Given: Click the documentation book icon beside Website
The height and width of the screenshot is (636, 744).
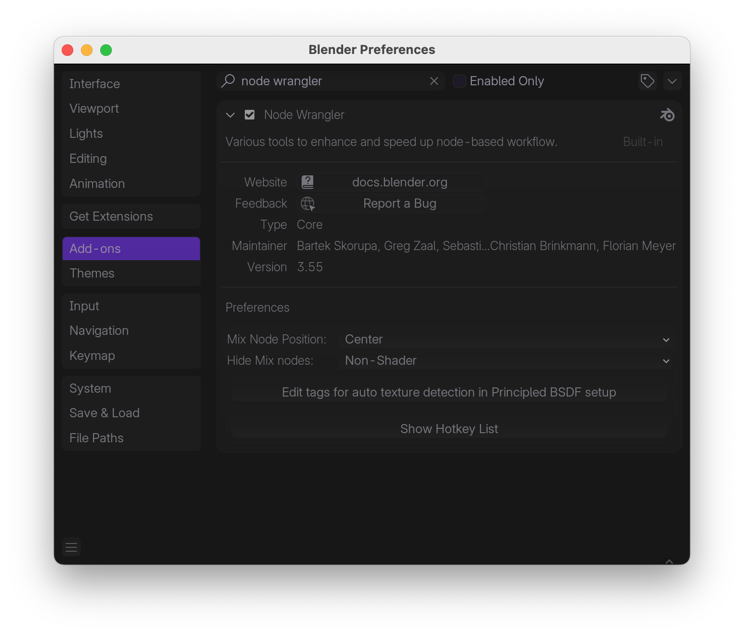Looking at the screenshot, I should point(307,182).
